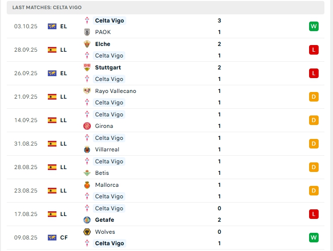Open the 21.09.25 match date row
Screen dimensions: 333x251
click(26, 97)
